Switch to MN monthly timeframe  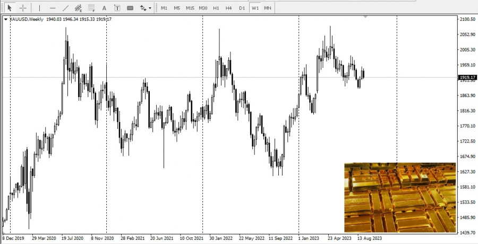click(267, 8)
